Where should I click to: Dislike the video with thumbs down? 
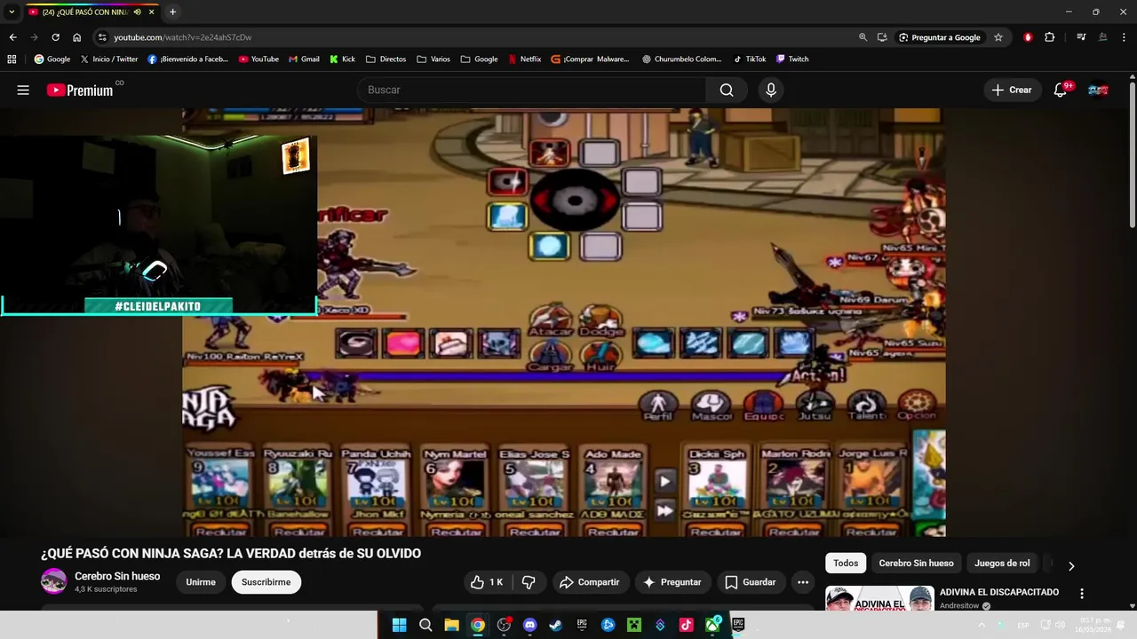[529, 582]
